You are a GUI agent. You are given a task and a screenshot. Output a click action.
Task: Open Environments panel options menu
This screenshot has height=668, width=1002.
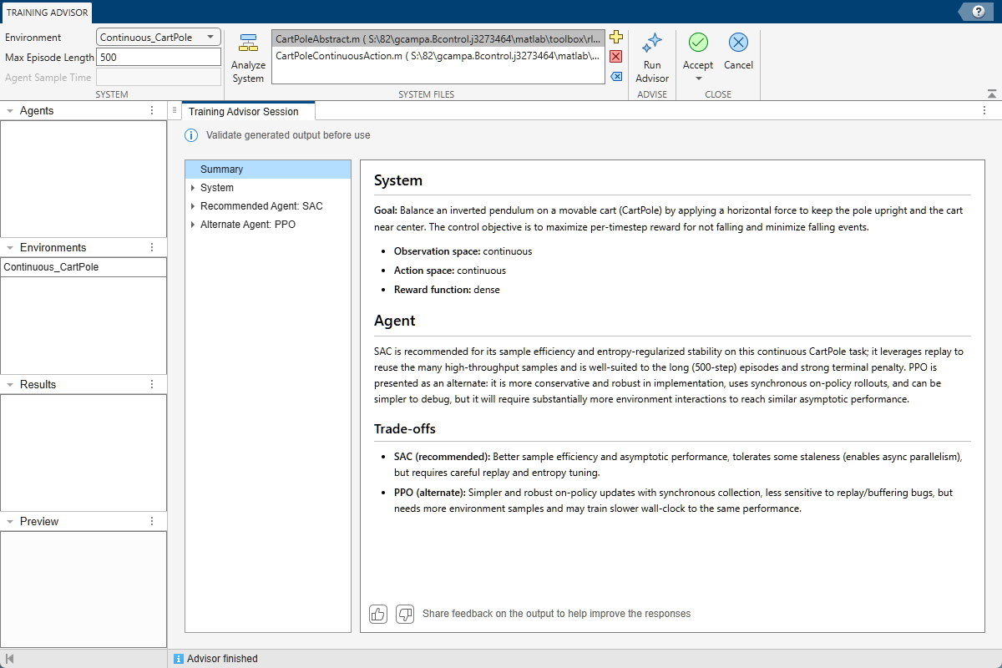tap(152, 247)
